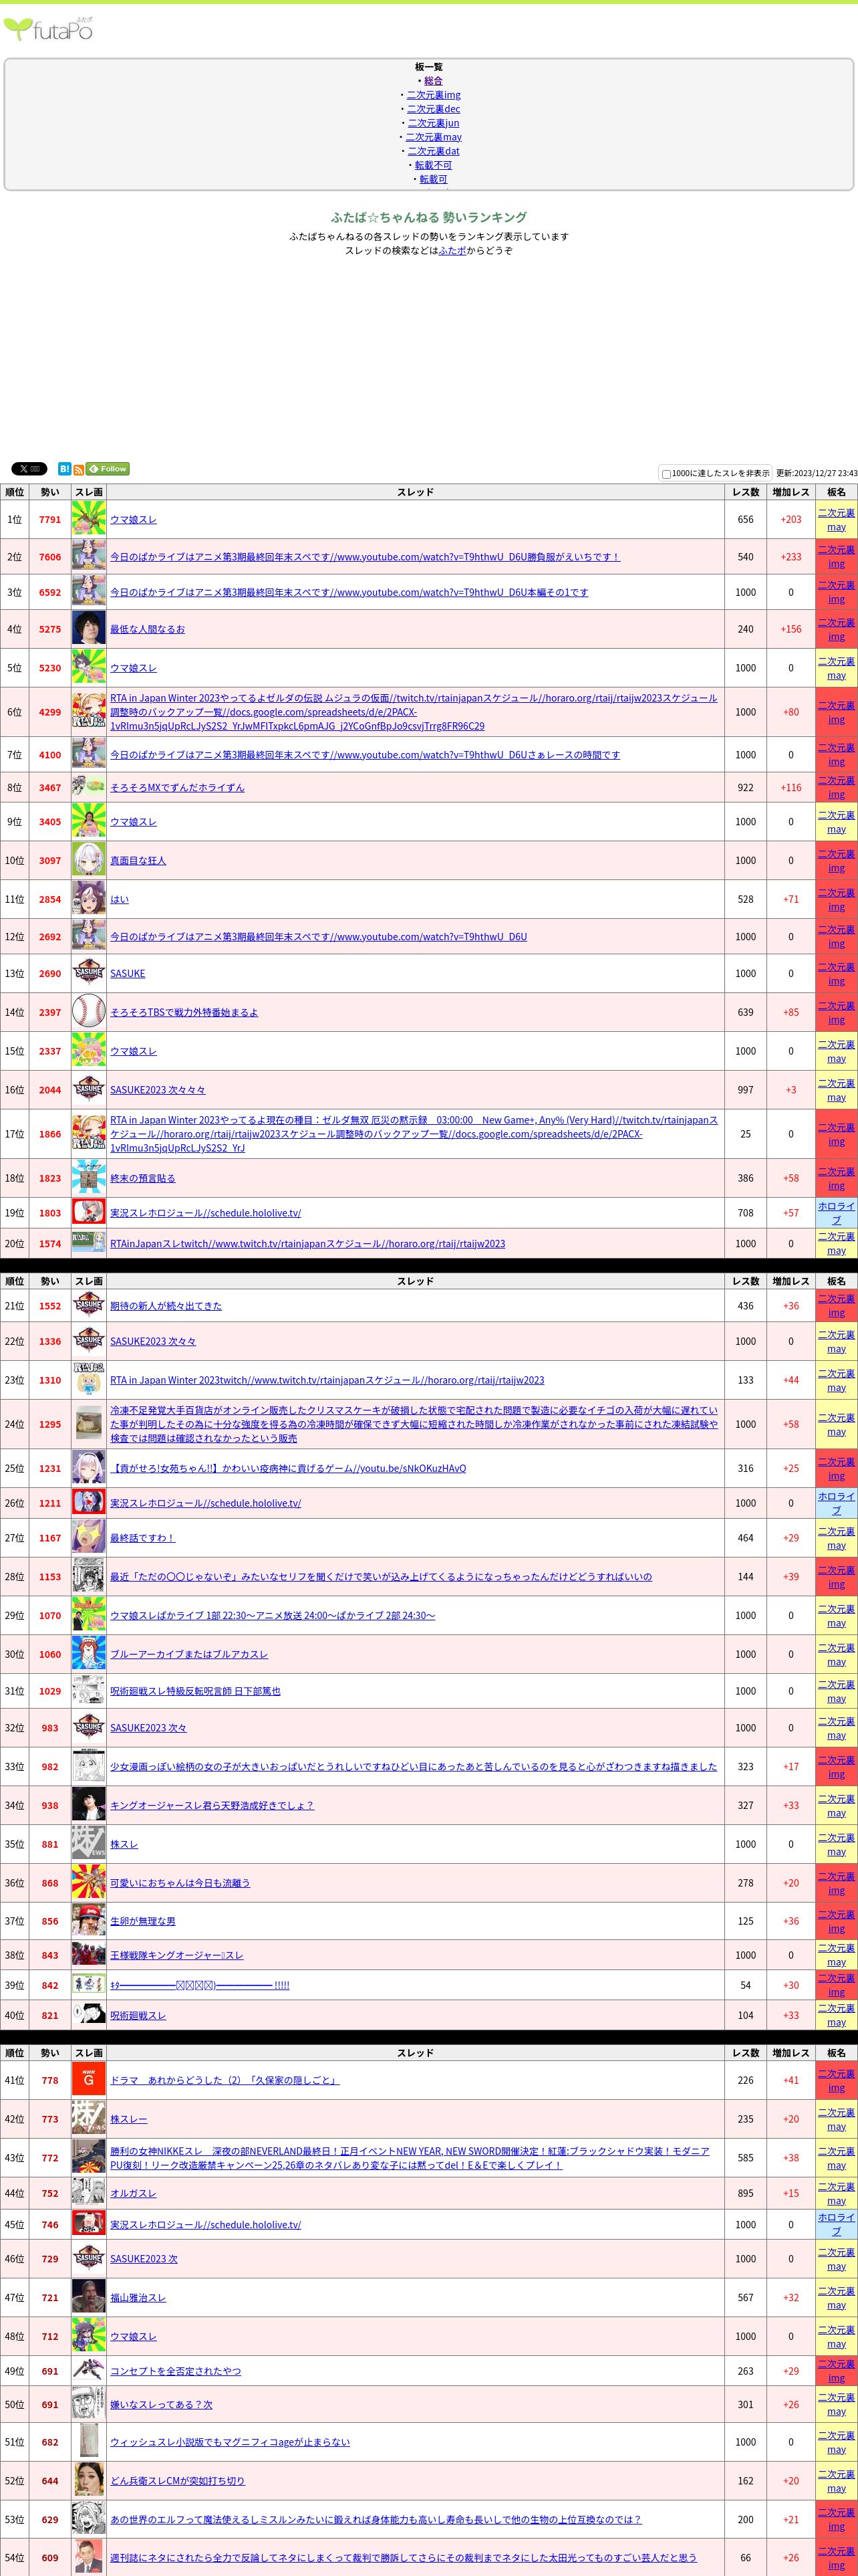Open rank 47 福山雅治スレ thread
This screenshot has width=858, height=2576.
point(138,2298)
